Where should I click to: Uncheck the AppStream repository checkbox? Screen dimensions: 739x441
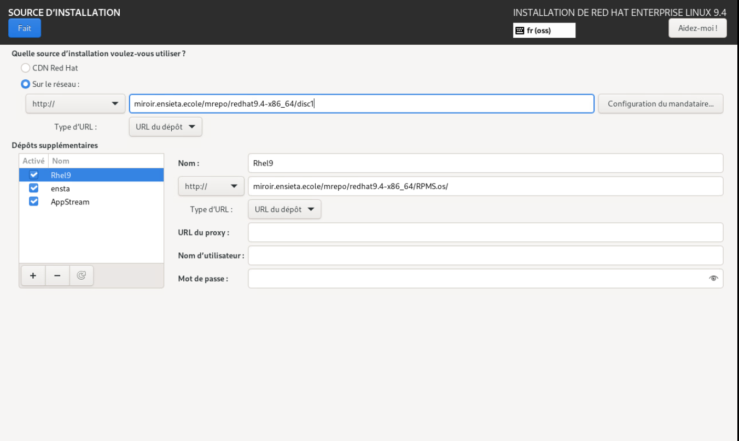coord(34,201)
